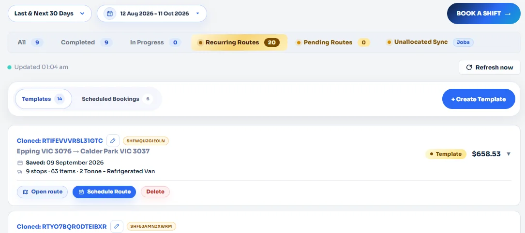525x233 pixels.
Task: Click the + Create Template button
Action: (479, 99)
